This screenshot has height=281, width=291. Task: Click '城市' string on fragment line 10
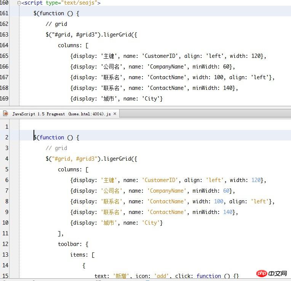tap(109, 223)
